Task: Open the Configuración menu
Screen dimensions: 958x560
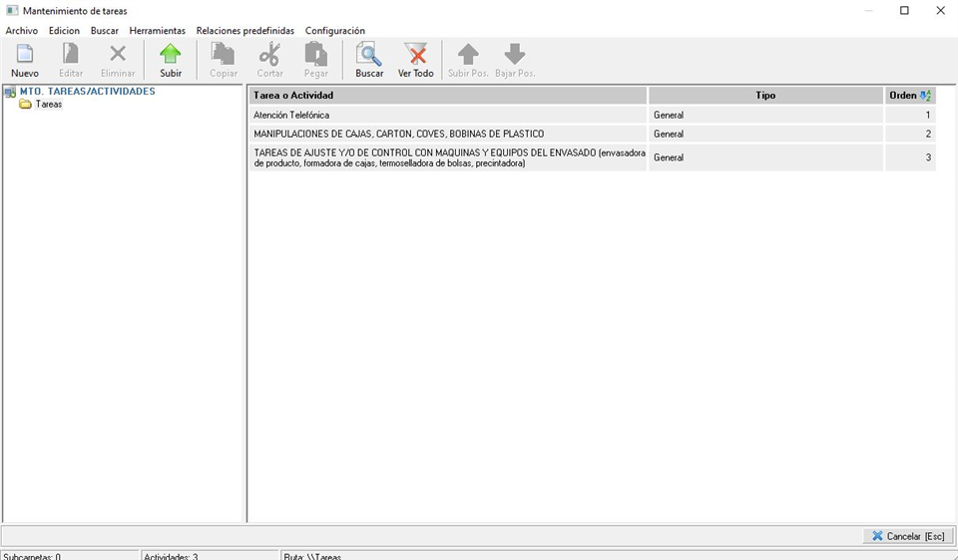Action: coord(334,31)
